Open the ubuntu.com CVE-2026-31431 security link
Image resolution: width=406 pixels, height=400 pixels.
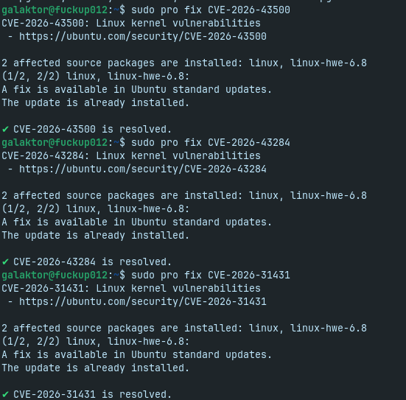143,301
